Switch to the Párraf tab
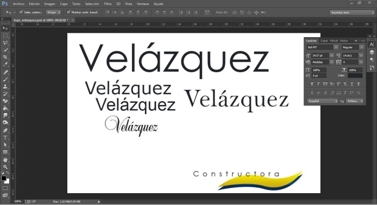The image size is (377, 205). coord(334,40)
